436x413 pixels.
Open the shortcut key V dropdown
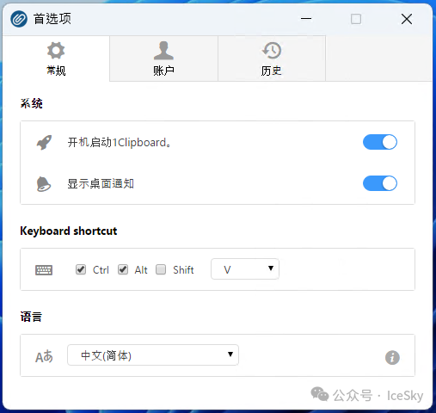click(x=245, y=269)
